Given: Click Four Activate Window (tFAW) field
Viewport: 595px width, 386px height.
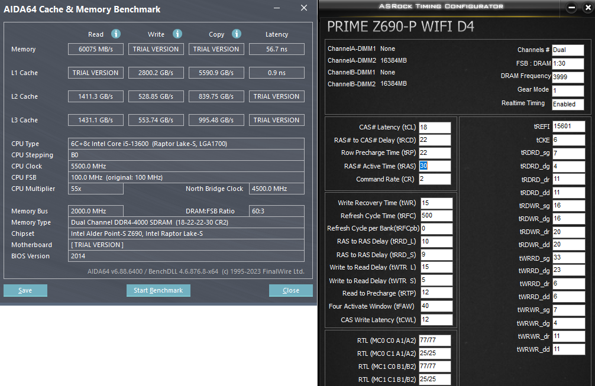Looking at the screenshot, I should [x=436, y=306].
